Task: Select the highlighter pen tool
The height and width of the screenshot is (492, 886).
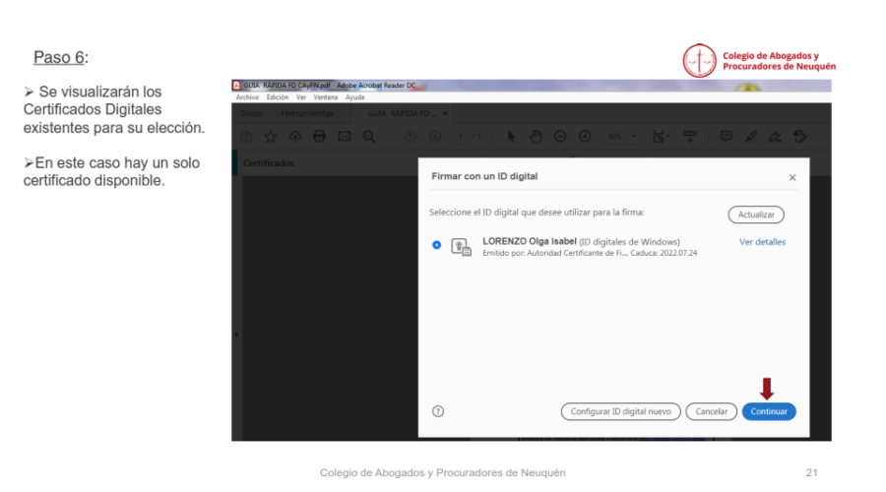Action: point(750,136)
